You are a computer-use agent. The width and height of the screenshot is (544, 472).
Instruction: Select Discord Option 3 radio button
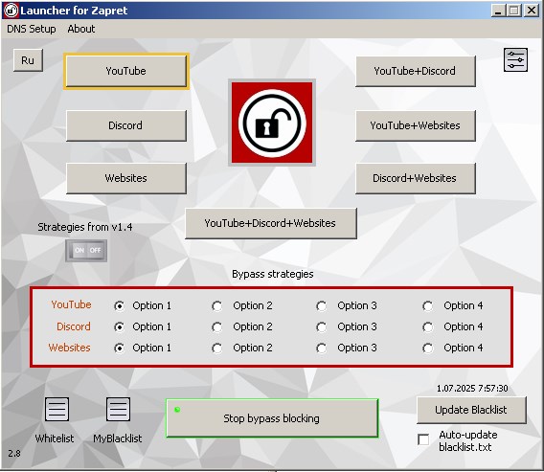coord(322,327)
